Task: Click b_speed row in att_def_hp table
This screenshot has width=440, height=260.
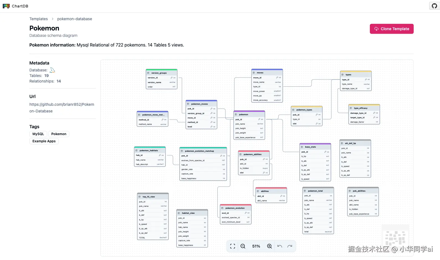Action: pos(355,166)
